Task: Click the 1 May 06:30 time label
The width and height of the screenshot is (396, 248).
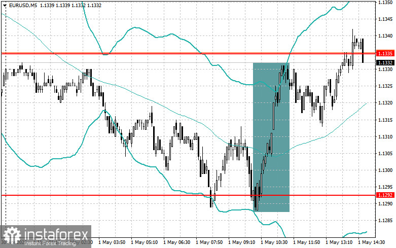Action: 177,242
